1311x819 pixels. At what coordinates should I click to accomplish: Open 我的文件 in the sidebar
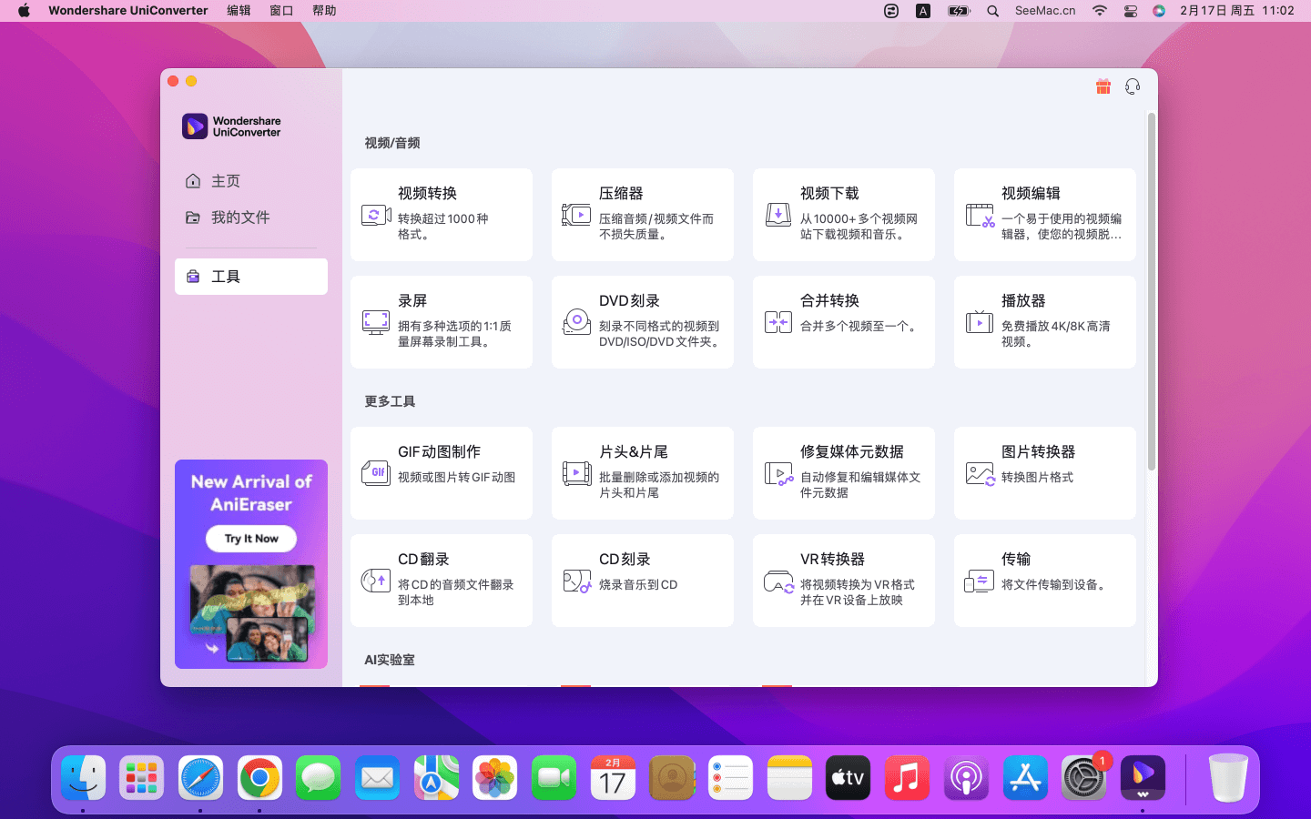(251, 217)
